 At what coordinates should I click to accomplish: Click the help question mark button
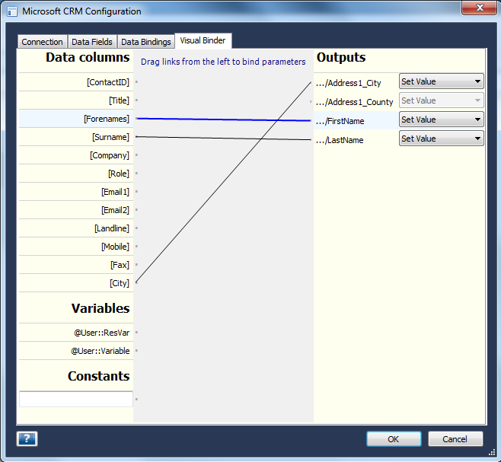tap(27, 438)
